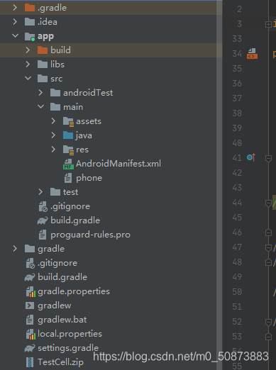Expand the libs folder chevron
276x370 pixels.
(28, 65)
